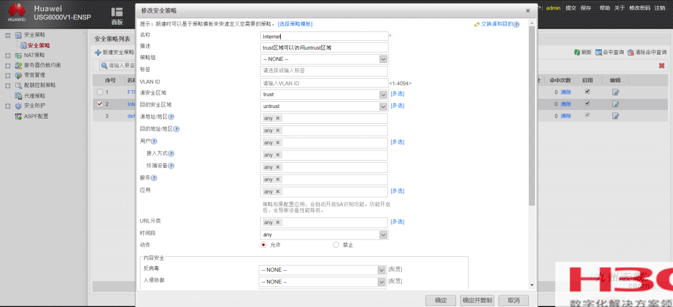Click 关于 in the top menu
673x307 pixels.
620,8
